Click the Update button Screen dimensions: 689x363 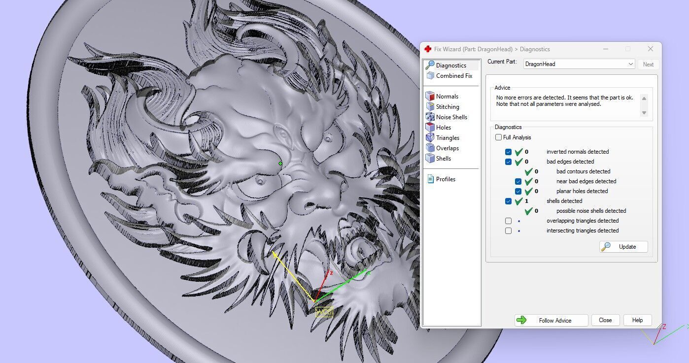tap(623, 246)
